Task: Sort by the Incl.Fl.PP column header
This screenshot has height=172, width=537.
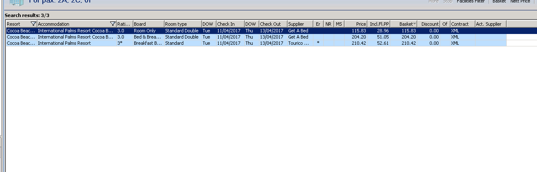Action: (379, 24)
